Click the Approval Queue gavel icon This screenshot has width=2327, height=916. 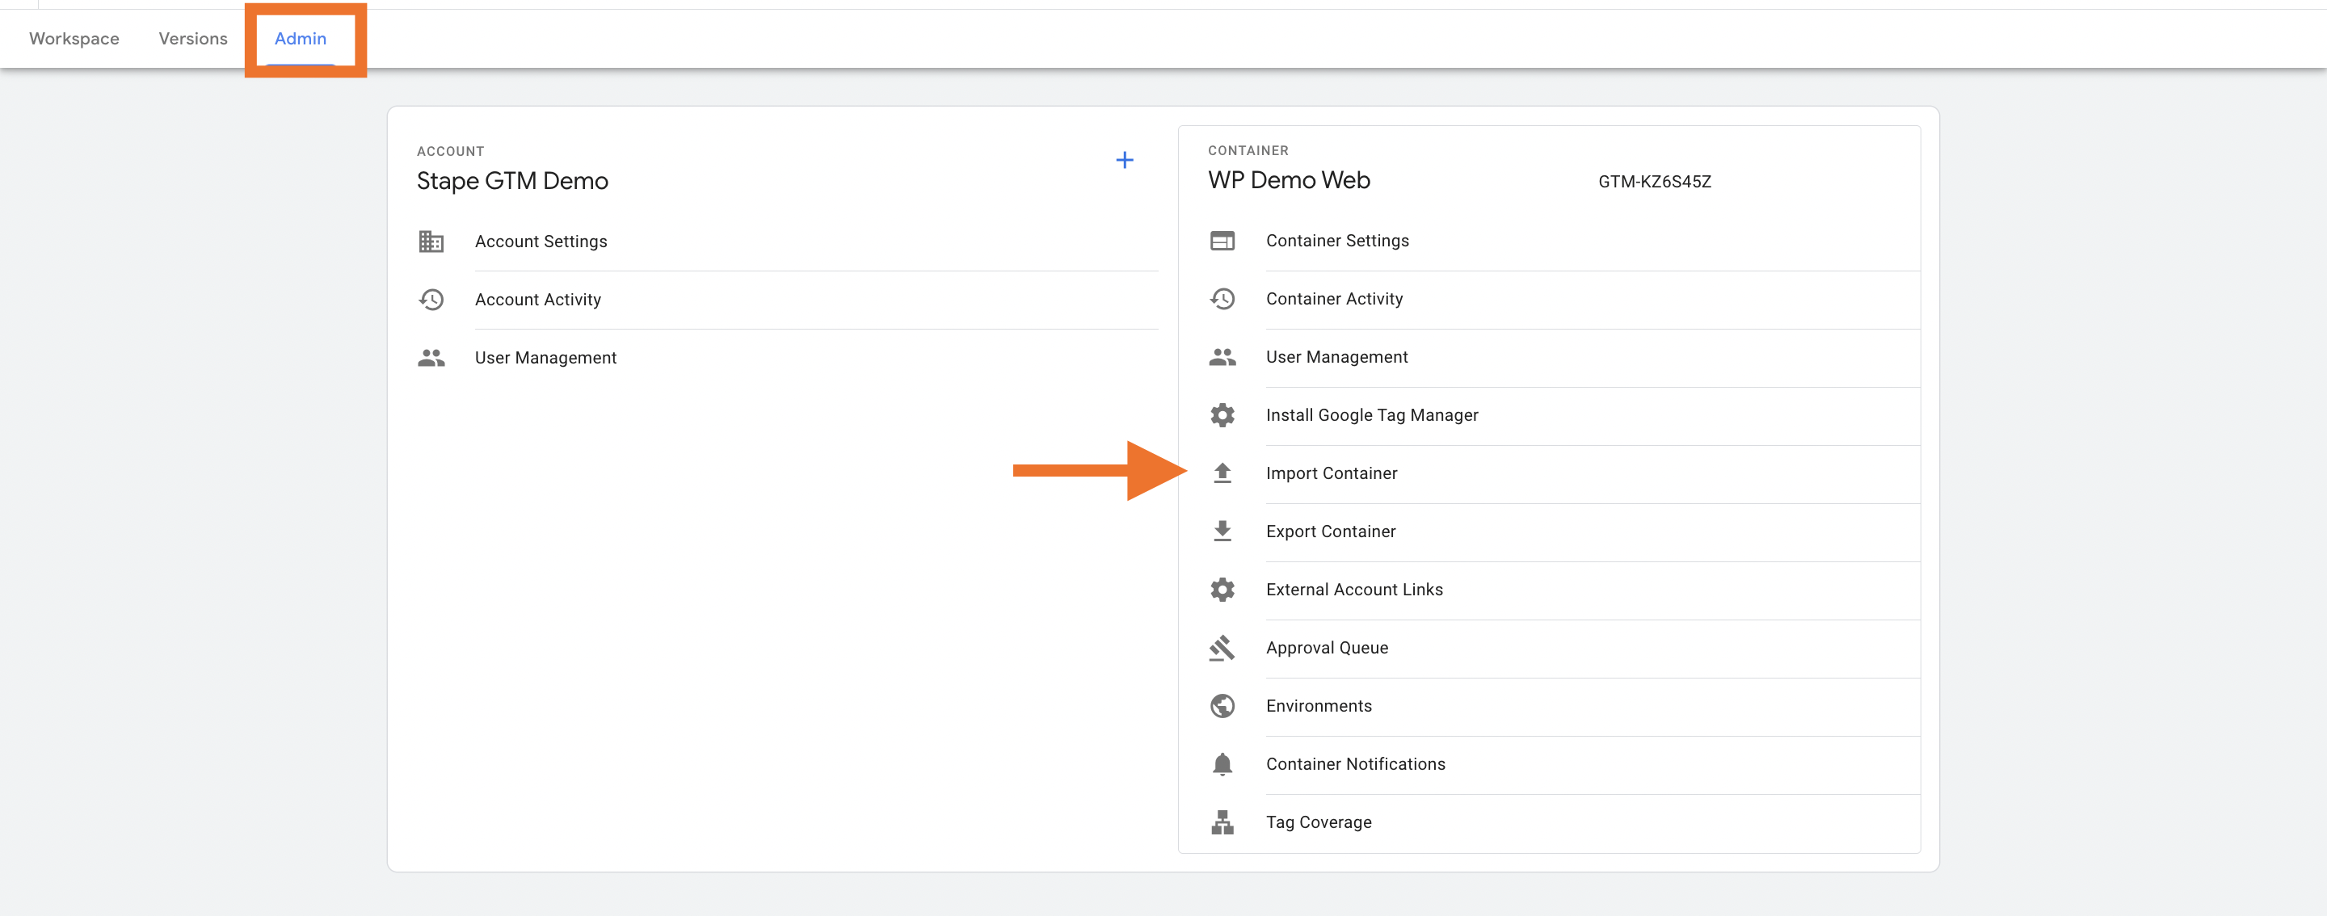(x=1222, y=648)
